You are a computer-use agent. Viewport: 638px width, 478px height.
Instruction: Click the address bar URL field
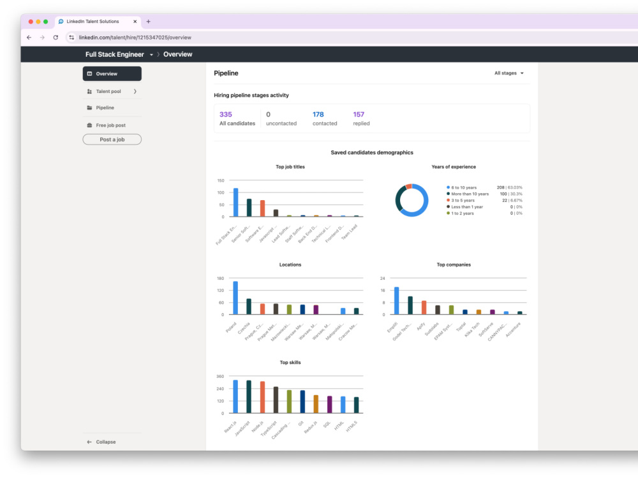[135, 38]
